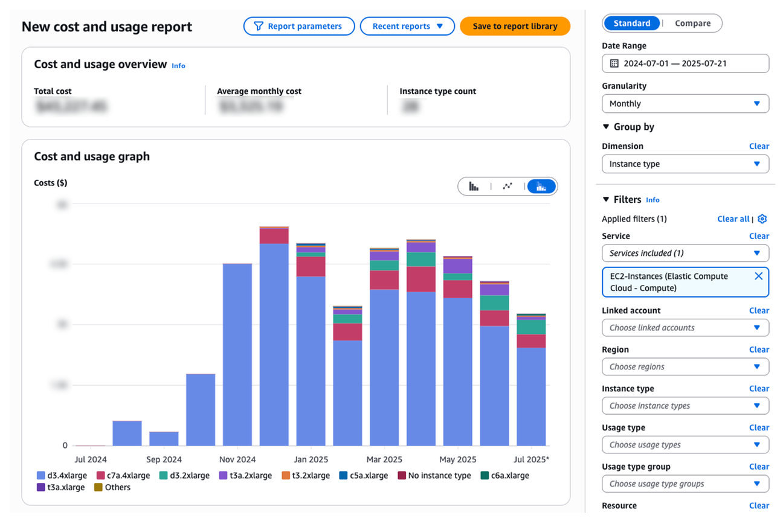Screen dimensions: 783x527
Task: Open the Dimension Instance type dropdown
Action: pos(686,164)
